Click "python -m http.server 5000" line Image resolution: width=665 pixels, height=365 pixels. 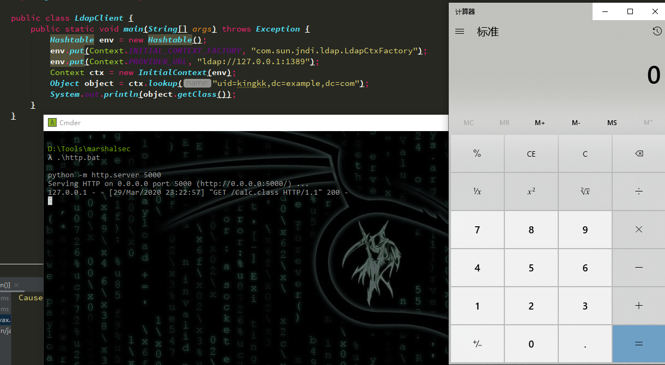tap(104, 175)
